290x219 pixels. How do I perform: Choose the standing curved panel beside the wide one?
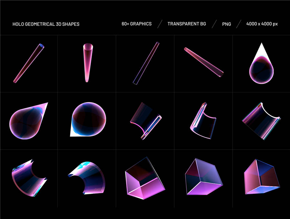click(202, 121)
